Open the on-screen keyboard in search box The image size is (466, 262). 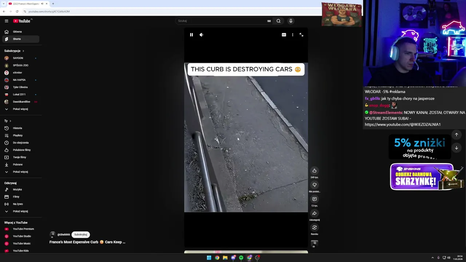269,21
